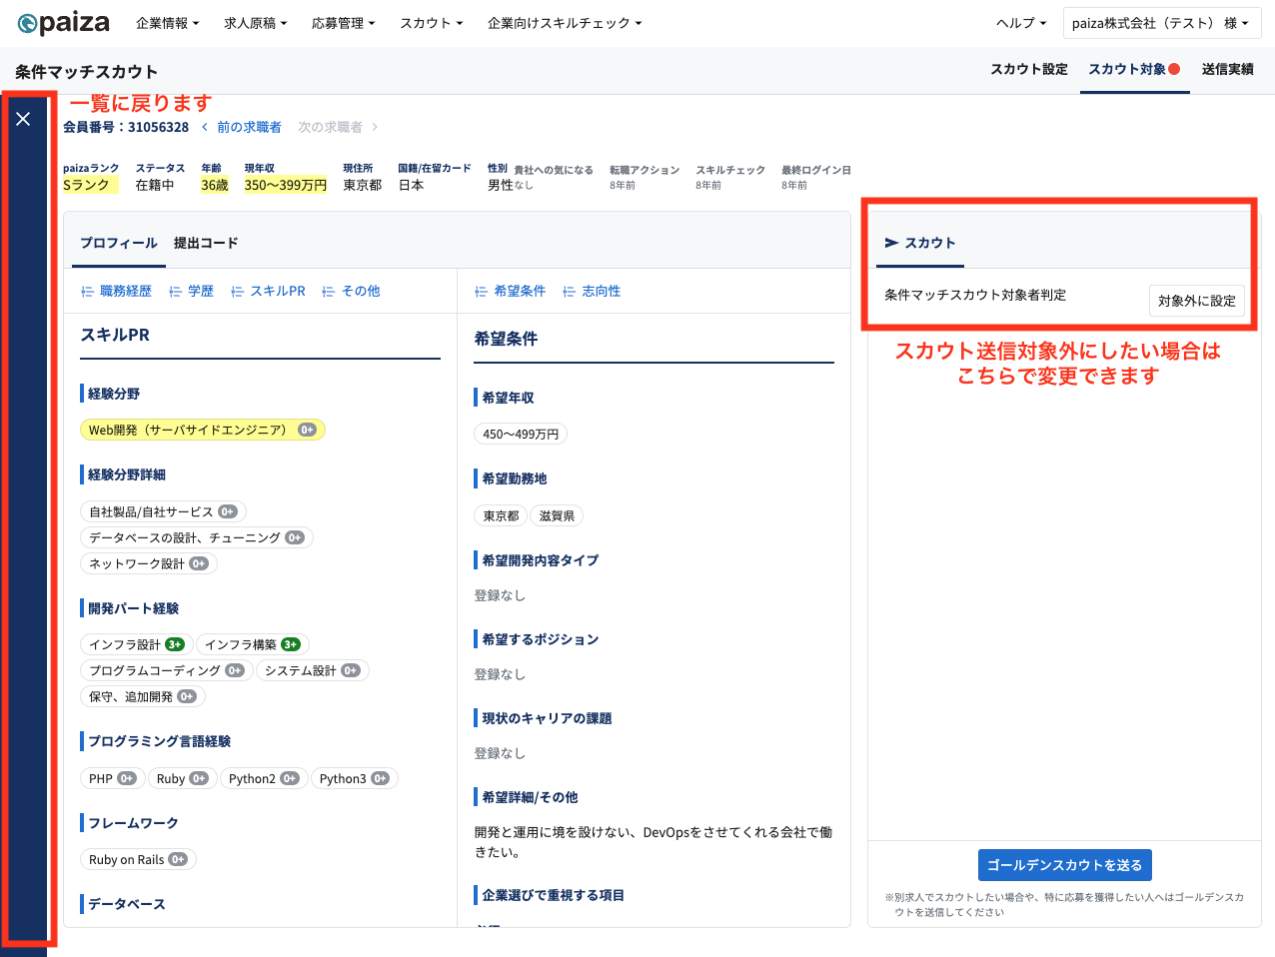The height and width of the screenshot is (957, 1275).
Task: Click the データベースの設計、チューニング tag
Action: coord(197,537)
